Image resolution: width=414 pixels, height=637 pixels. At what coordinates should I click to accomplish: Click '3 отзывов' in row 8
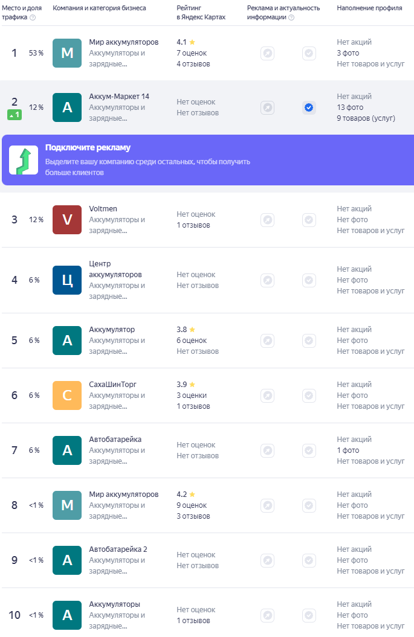pos(193,516)
